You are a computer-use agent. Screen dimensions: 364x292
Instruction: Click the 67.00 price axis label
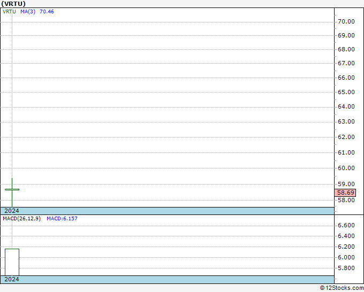tap(346, 63)
